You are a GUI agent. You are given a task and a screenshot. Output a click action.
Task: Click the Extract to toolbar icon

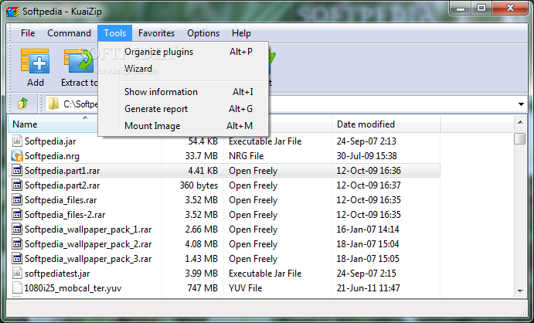tap(80, 61)
